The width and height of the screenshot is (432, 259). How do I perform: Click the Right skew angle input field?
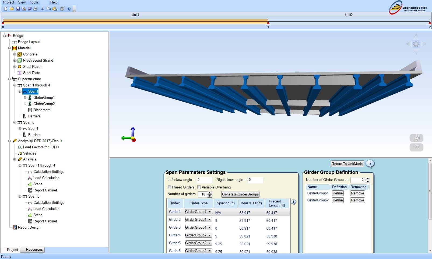pyautogui.click(x=255, y=180)
